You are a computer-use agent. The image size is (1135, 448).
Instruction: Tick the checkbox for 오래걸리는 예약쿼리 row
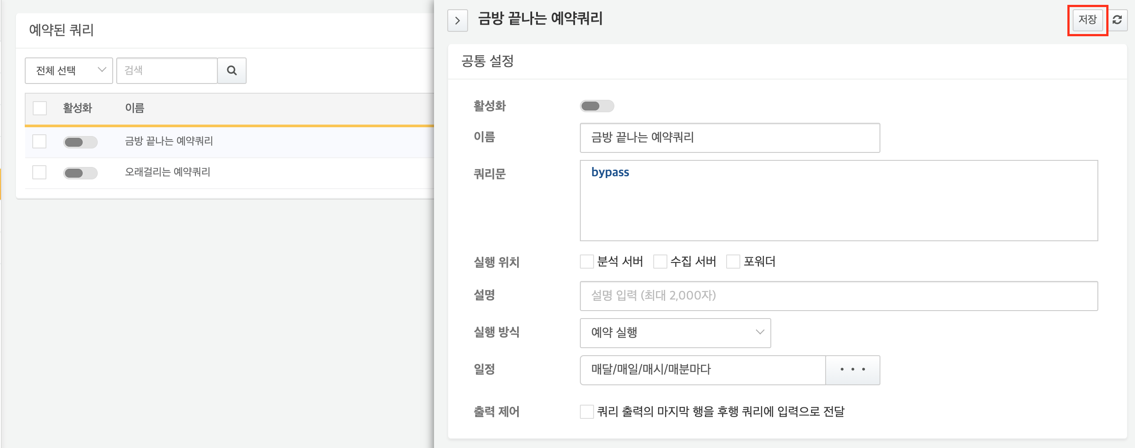[x=39, y=172]
